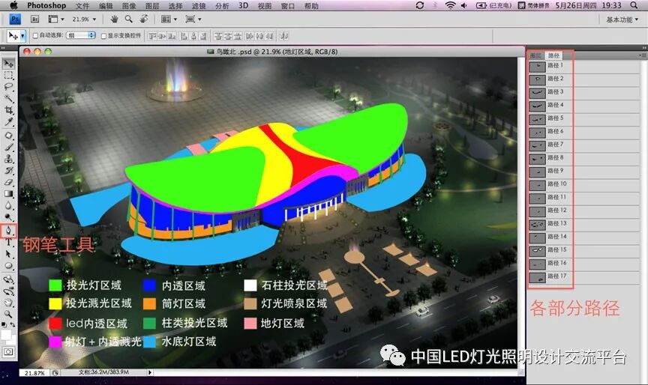Click the Align Top Edges icon
The image size is (648, 385).
pyautogui.click(x=152, y=36)
